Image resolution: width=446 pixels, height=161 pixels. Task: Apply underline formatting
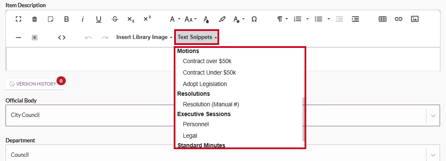pyautogui.click(x=99, y=19)
